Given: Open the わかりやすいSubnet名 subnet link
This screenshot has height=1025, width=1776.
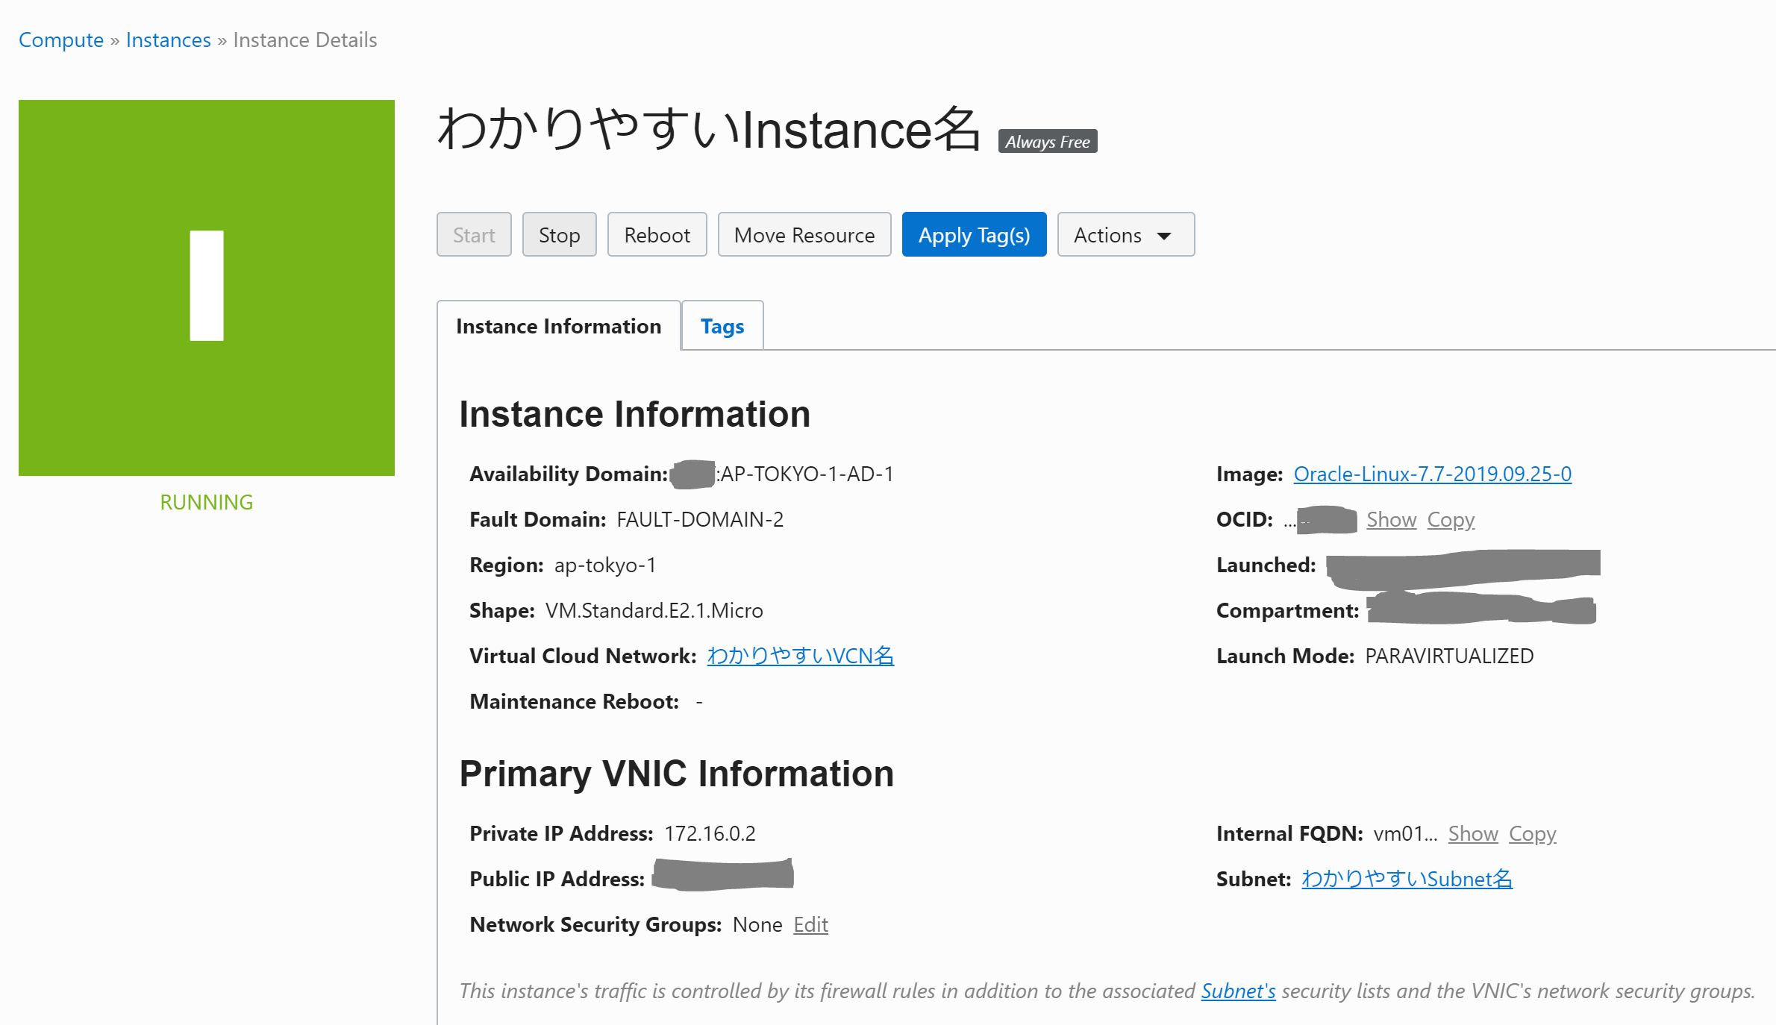Looking at the screenshot, I should 1407,879.
